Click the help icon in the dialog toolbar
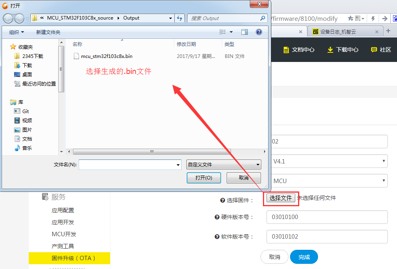 pos(259,32)
